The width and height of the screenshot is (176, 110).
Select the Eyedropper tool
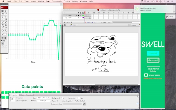[3, 28]
